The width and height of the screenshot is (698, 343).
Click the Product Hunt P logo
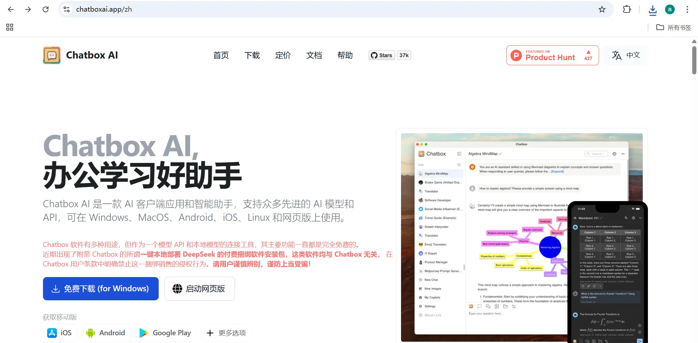coord(516,55)
